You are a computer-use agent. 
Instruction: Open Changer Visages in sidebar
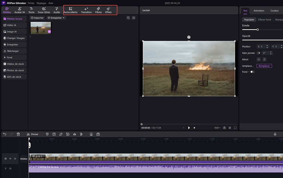[x=15, y=38]
